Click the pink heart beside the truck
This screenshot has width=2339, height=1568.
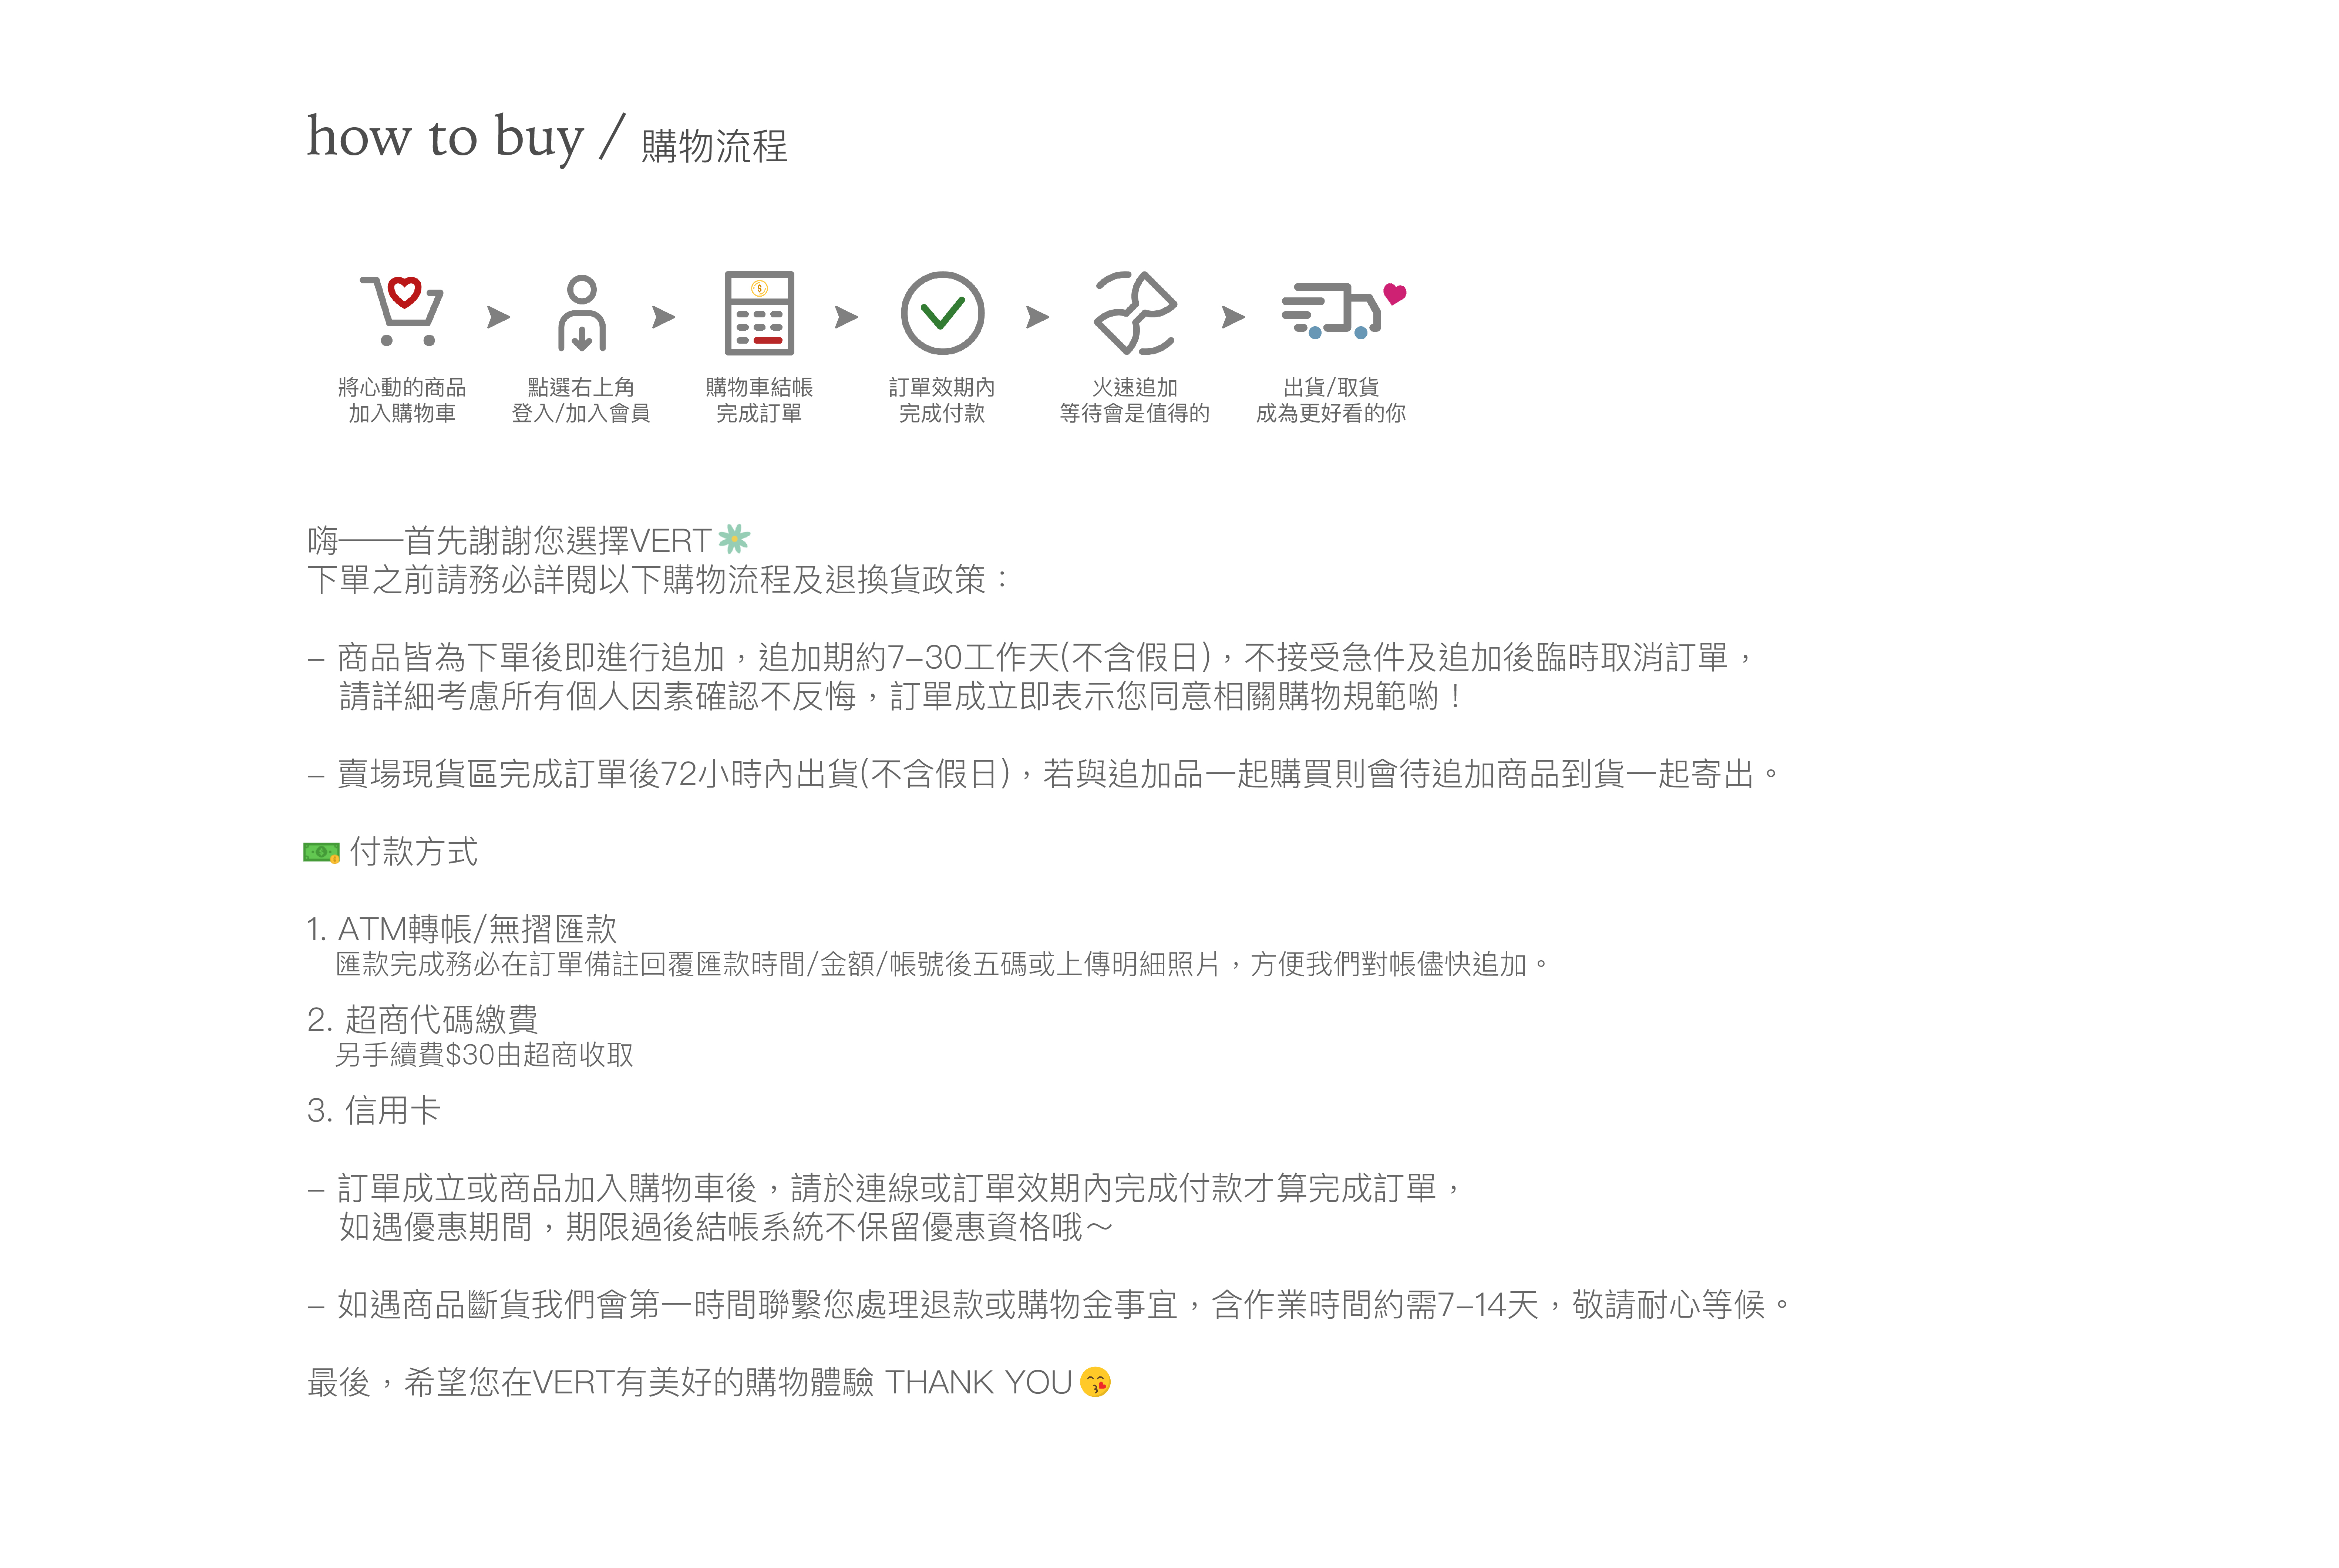1394,293
